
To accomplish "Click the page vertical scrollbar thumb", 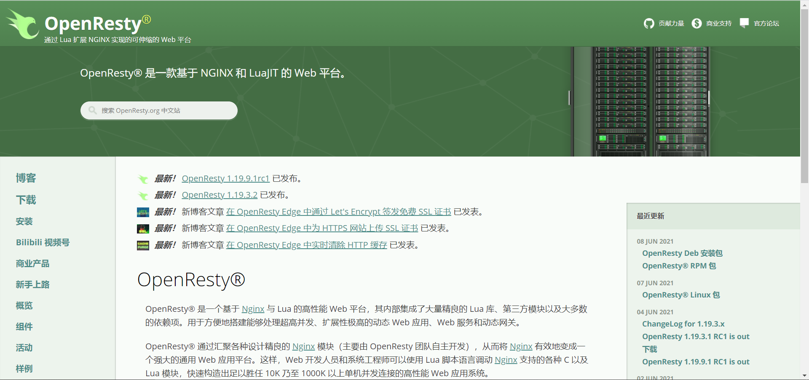I will (x=804, y=95).
